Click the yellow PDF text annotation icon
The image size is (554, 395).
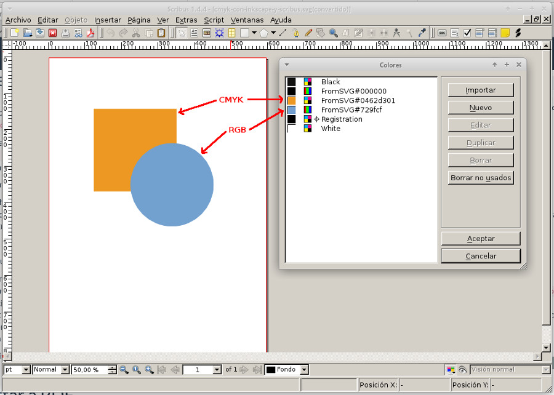(505, 33)
